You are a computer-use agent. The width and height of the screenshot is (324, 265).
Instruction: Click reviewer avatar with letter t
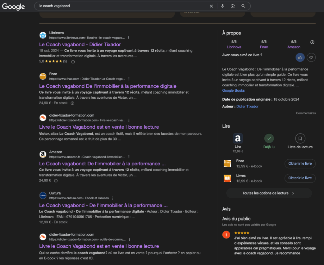pyautogui.click(x=226, y=235)
